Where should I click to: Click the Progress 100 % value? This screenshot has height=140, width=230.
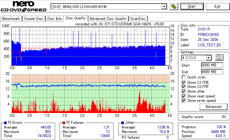point(221,127)
